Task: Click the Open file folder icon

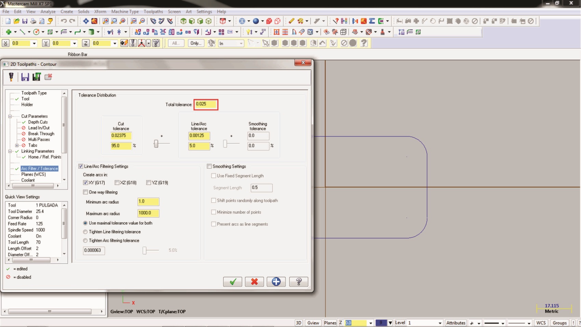Action: (x=16, y=21)
